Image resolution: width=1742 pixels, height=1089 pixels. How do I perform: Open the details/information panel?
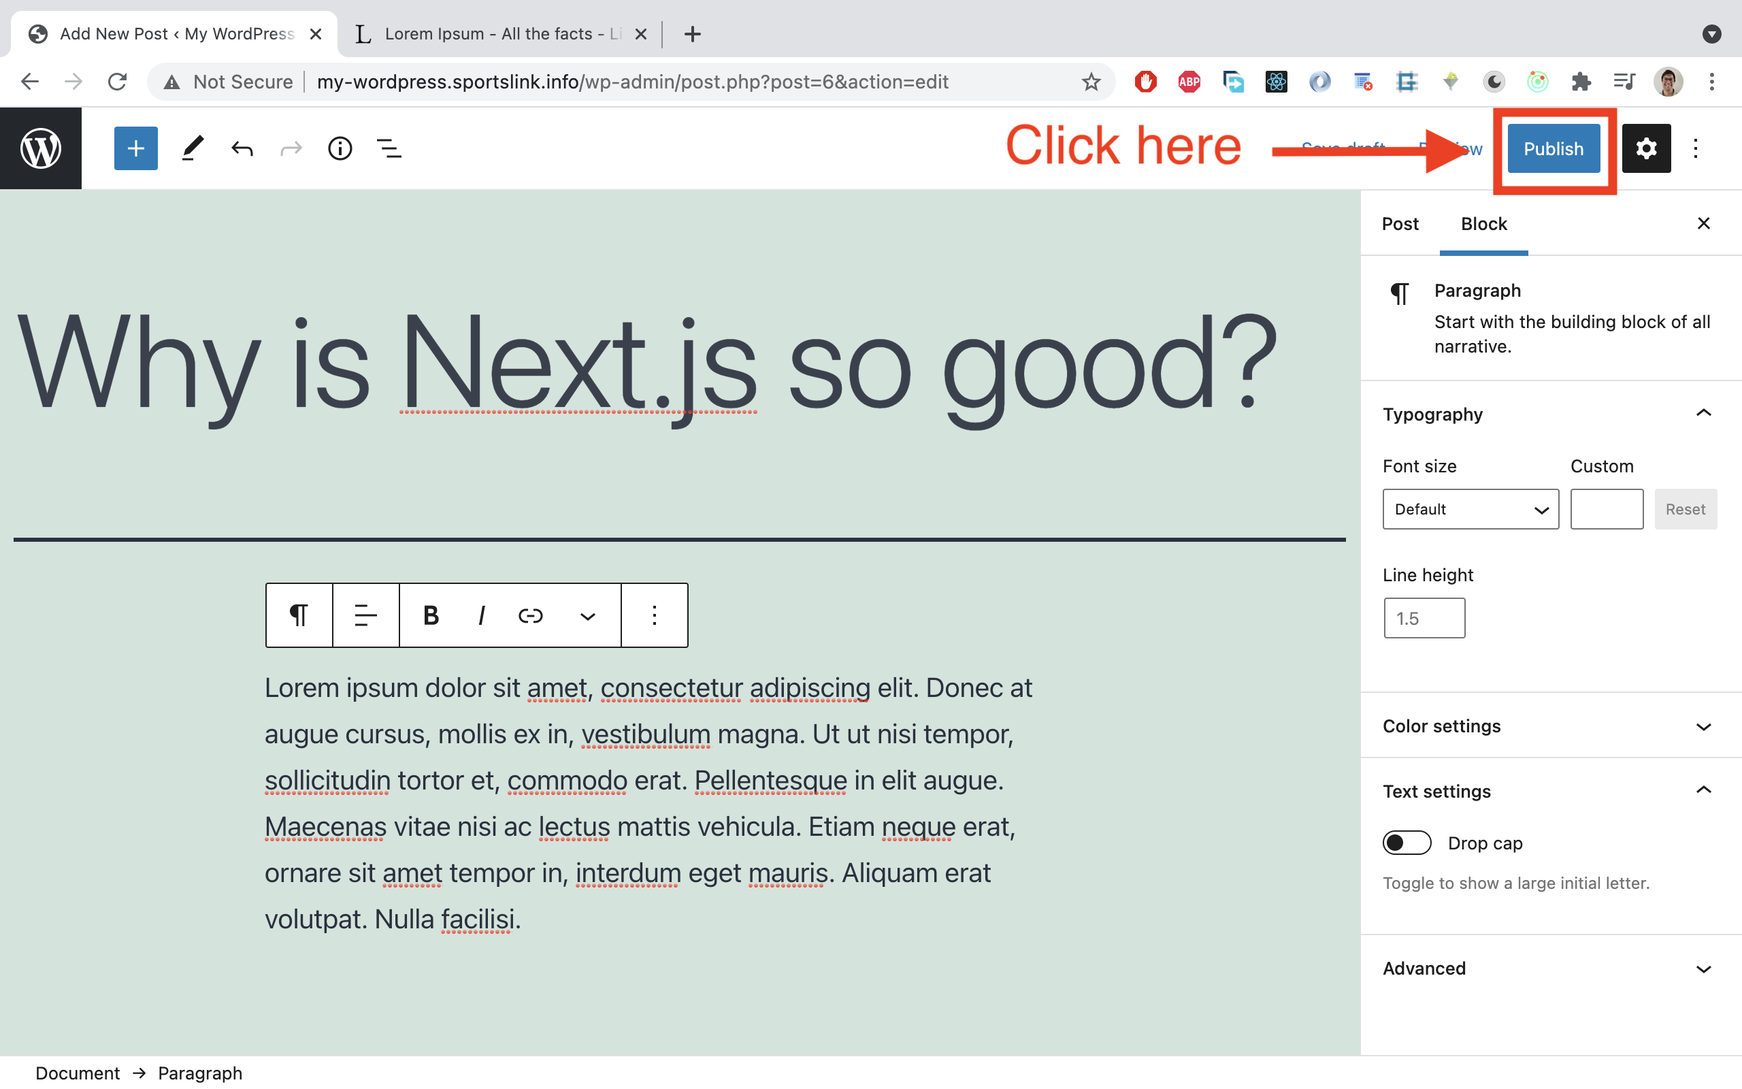point(339,148)
